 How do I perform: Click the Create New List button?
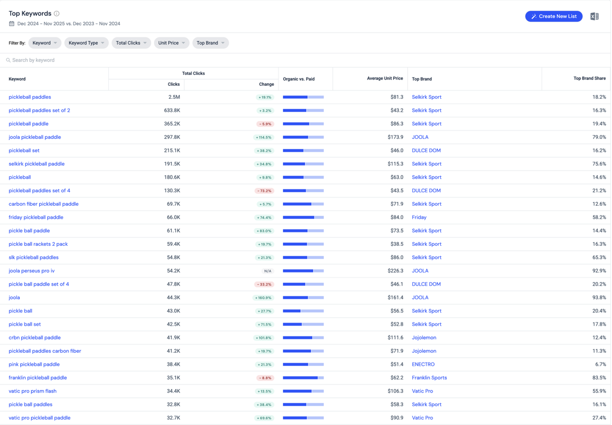coord(553,16)
